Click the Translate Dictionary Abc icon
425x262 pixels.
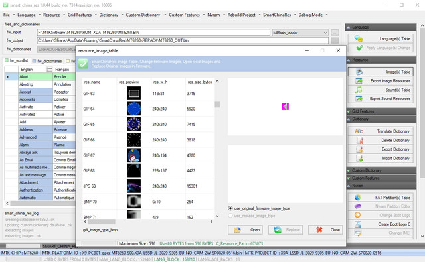[x=359, y=131]
